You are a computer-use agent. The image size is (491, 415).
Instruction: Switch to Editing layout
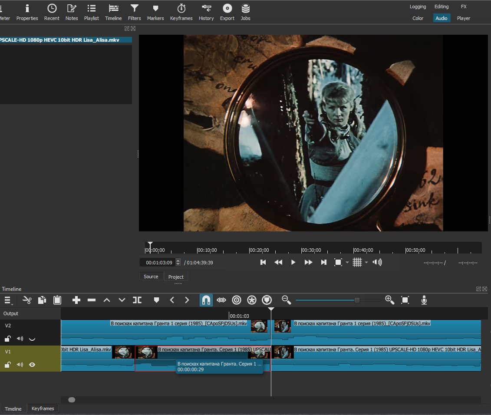coord(442,7)
